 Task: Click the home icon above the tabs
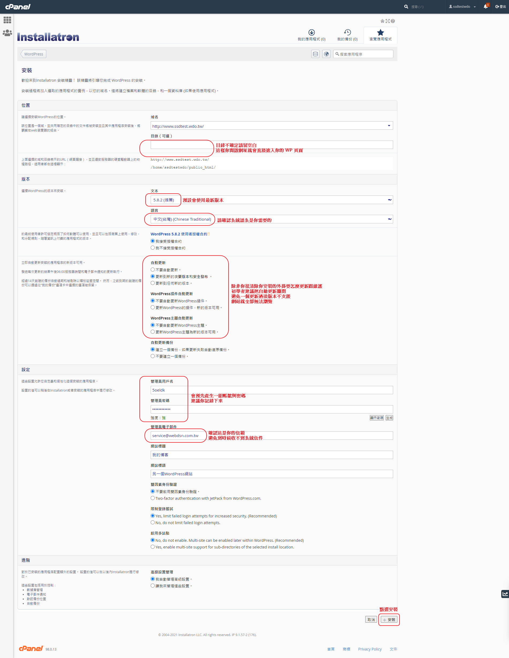tap(382, 21)
